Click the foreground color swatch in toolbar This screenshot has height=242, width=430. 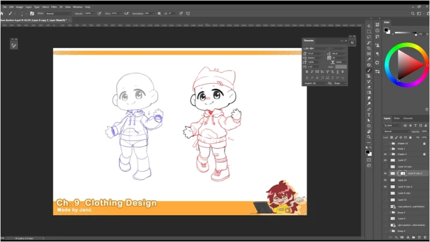(x=368, y=152)
